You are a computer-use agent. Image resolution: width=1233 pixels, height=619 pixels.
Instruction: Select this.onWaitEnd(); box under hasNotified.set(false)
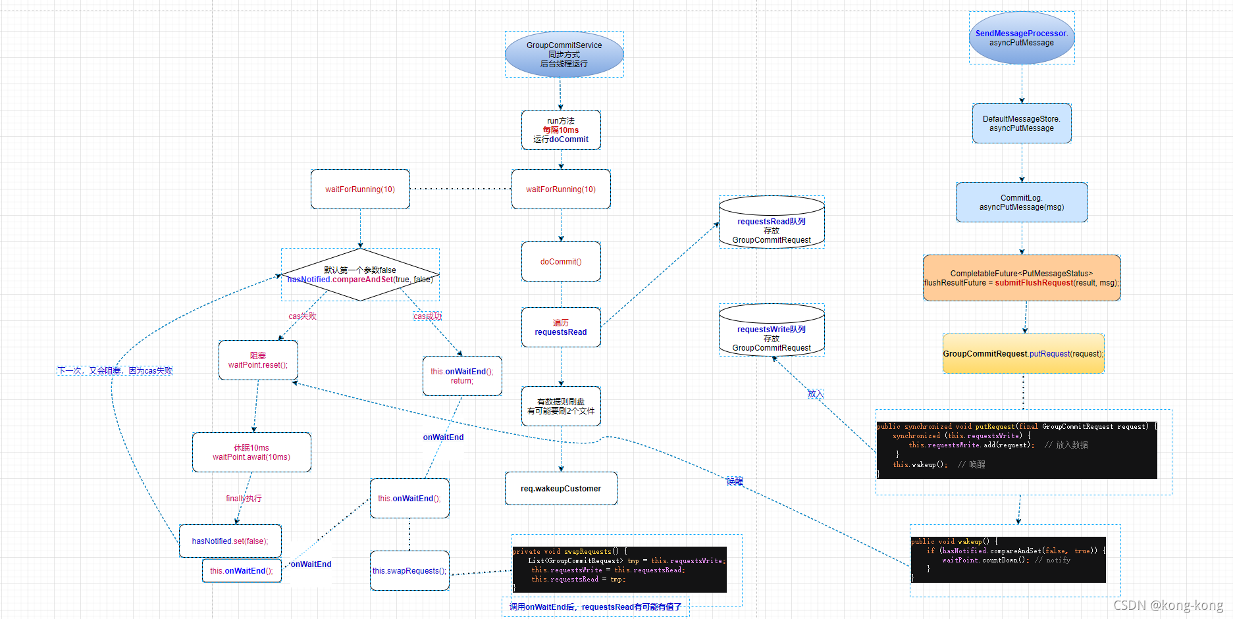(x=242, y=571)
